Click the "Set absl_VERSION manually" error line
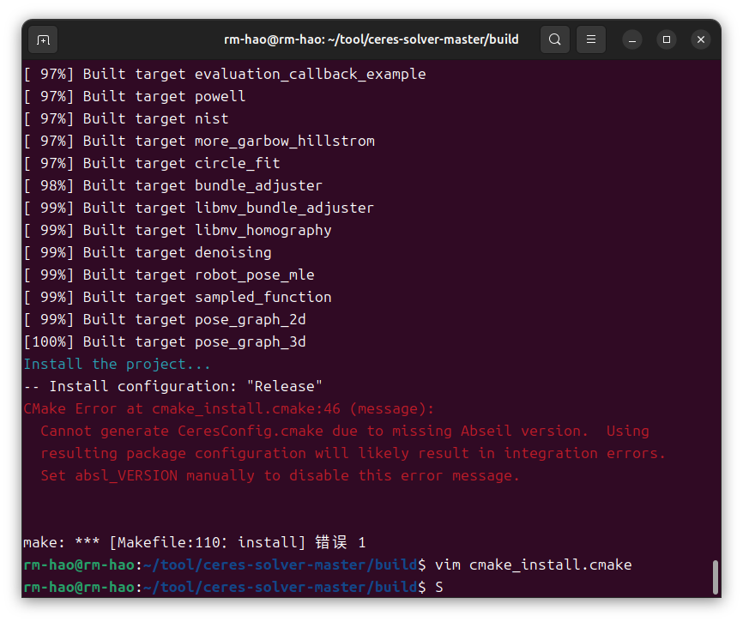Viewport: 743px width, 622px height. pos(280,475)
